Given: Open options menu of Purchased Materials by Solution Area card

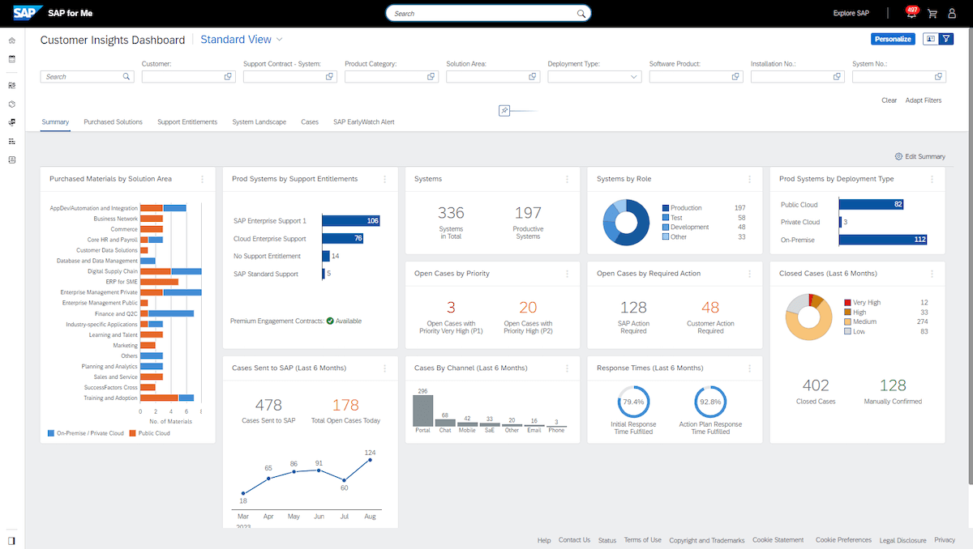Looking at the screenshot, I should [x=203, y=179].
